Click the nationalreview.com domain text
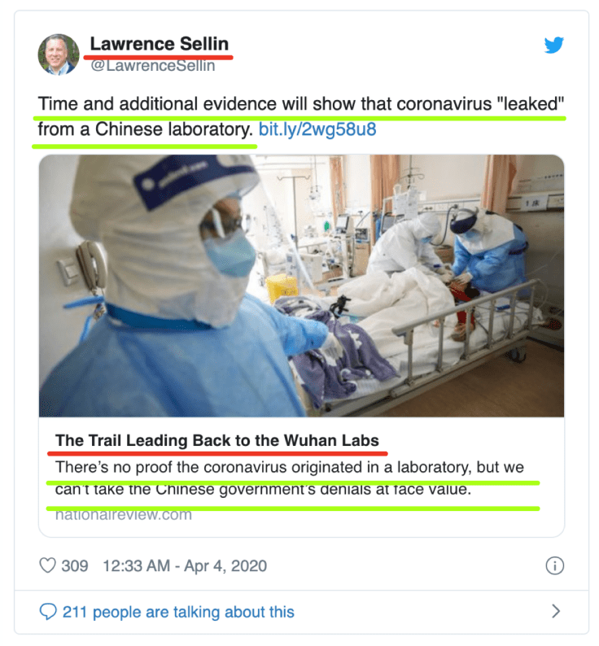599x646 pixels. pos(124,514)
